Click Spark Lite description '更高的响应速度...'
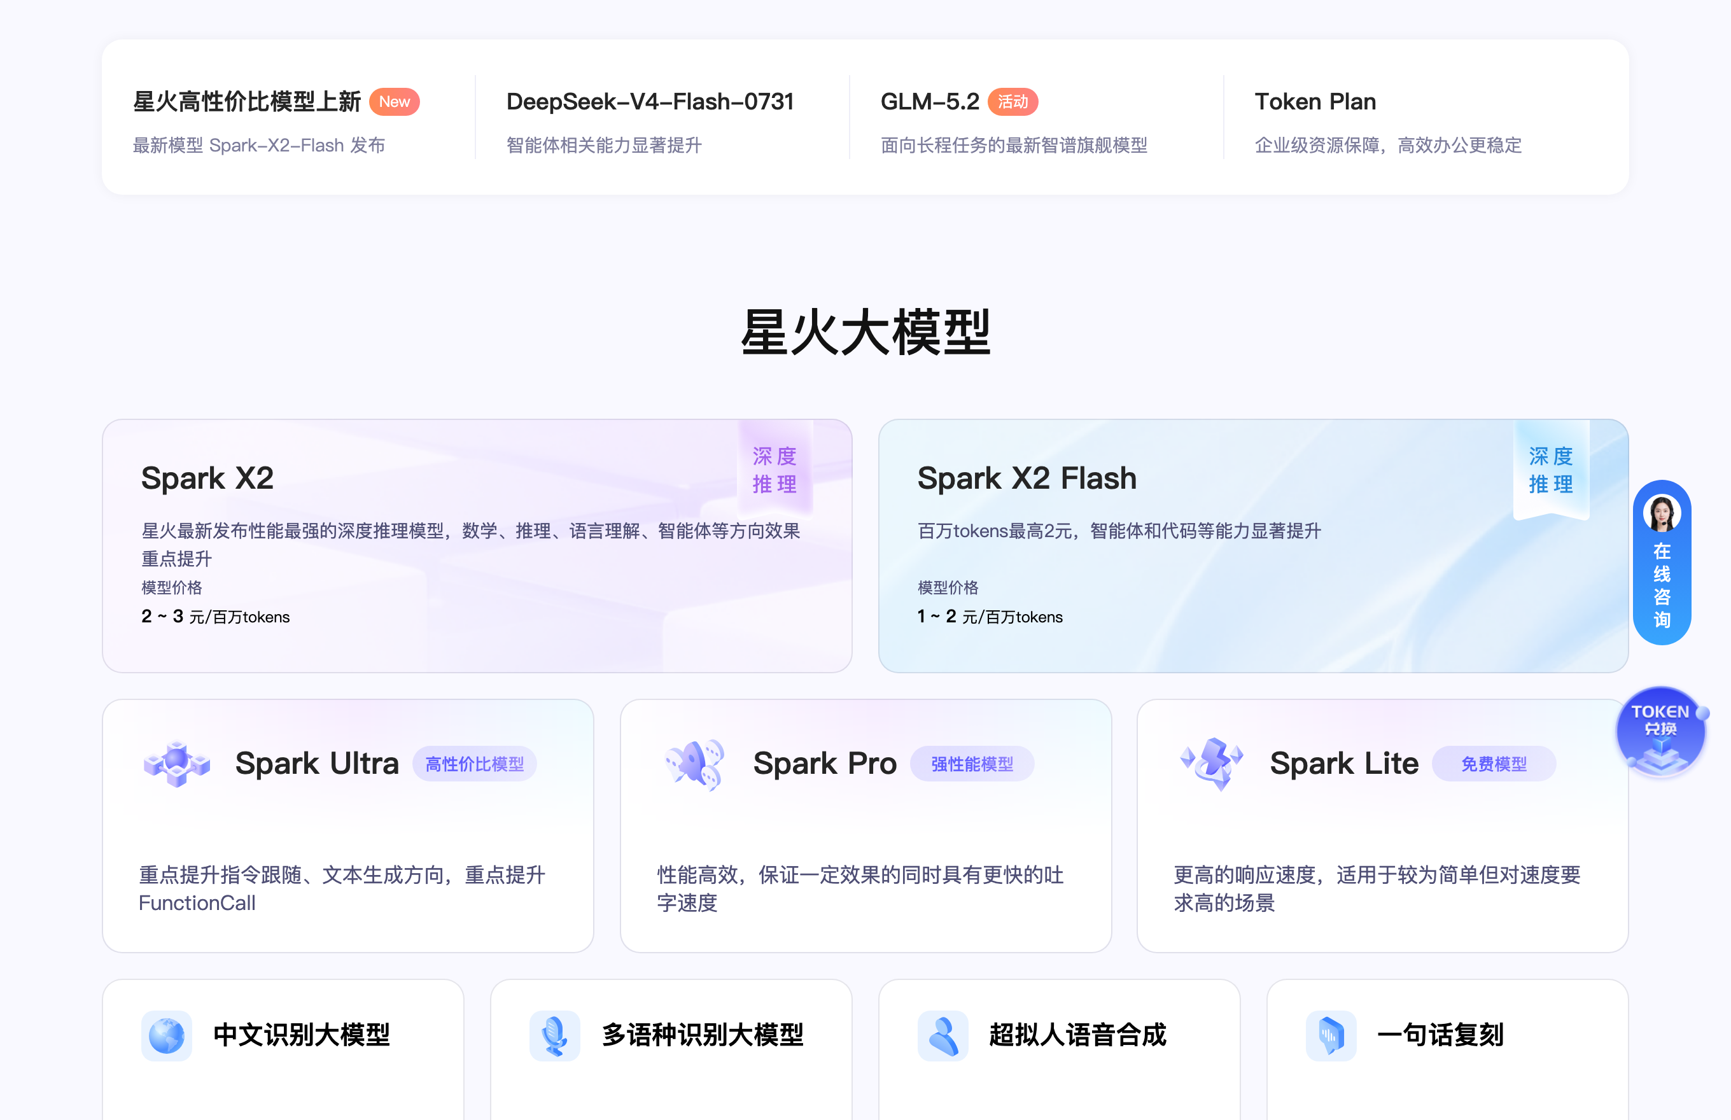1731x1120 pixels. click(1378, 889)
